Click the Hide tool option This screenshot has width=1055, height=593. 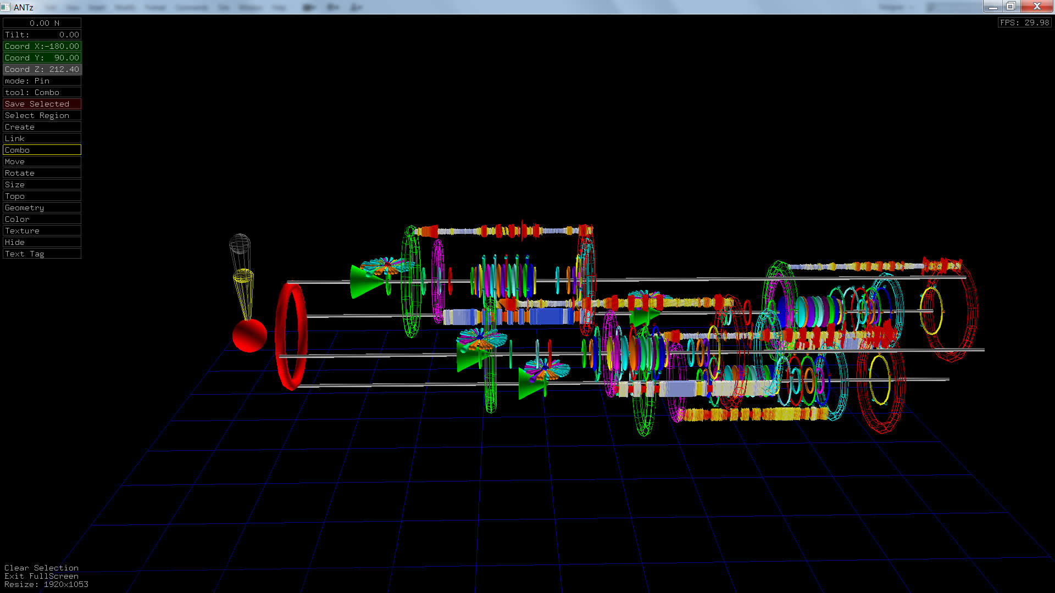(x=42, y=242)
